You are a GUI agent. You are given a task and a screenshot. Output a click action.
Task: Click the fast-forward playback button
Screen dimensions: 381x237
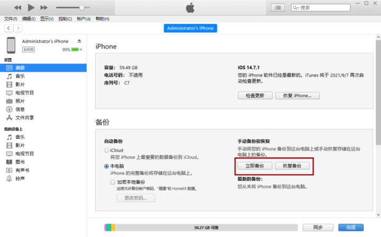tap(44, 8)
